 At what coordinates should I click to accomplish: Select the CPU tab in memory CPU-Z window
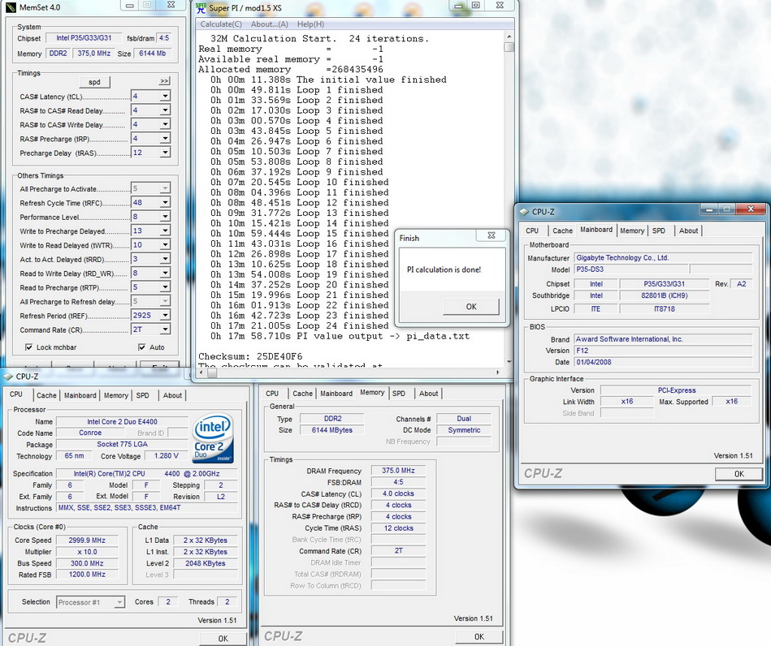tap(272, 394)
